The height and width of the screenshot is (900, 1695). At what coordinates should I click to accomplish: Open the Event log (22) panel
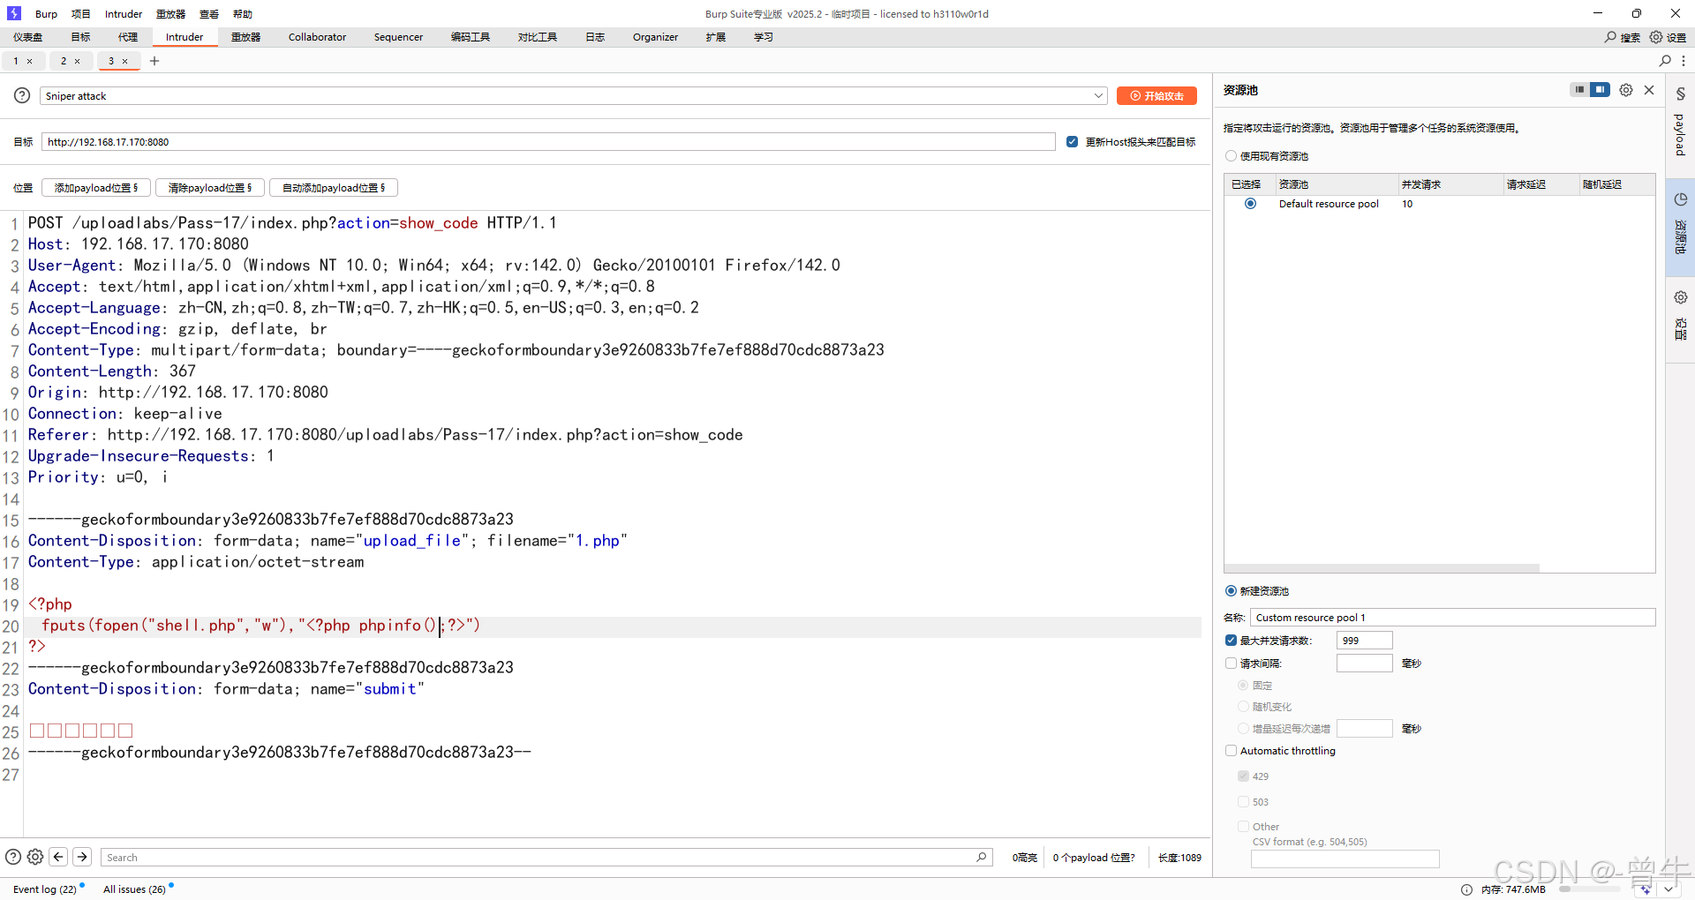click(x=45, y=889)
